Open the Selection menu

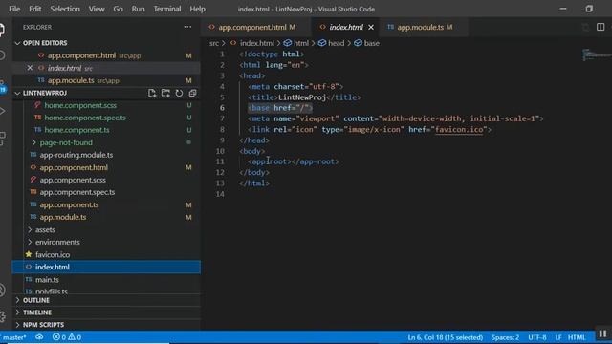(x=65, y=9)
